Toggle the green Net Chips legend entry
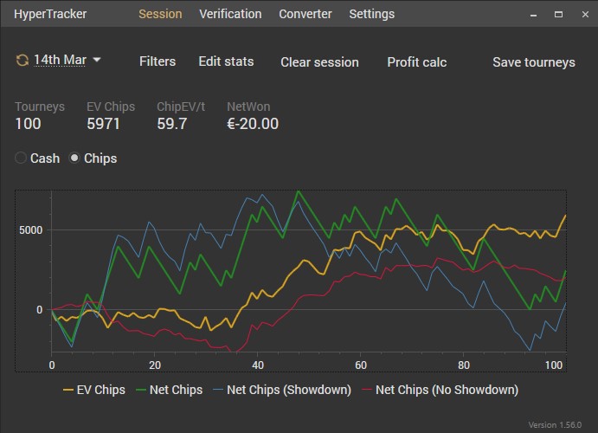The image size is (598, 433). click(x=168, y=390)
